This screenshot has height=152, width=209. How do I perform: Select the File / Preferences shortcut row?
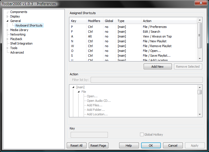tap(133, 27)
